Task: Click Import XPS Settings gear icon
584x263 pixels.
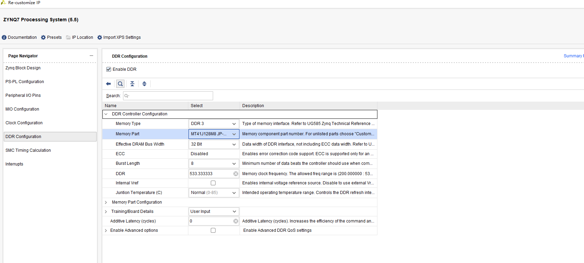Action: tap(100, 37)
